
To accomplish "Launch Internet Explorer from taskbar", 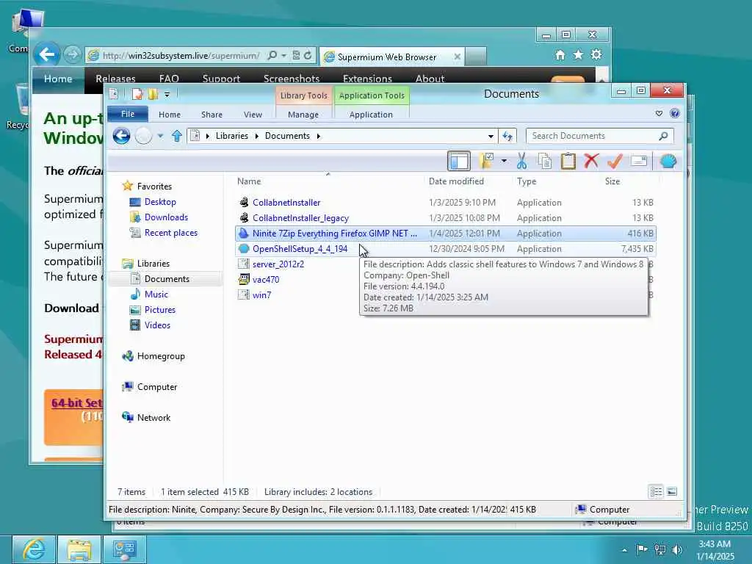I will (34, 549).
